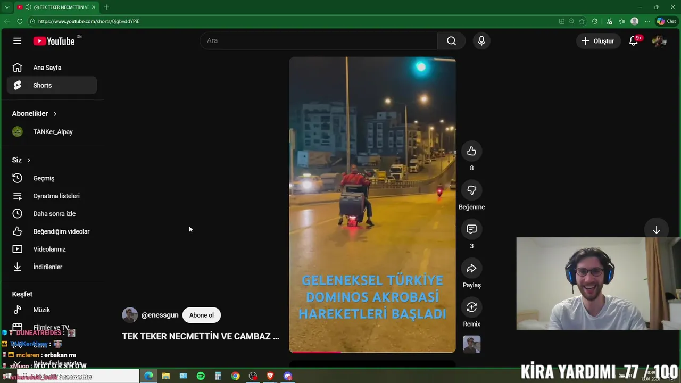Open the YouTube hamburger guide menu
Viewport: 681px width, 383px height.
(x=18, y=41)
